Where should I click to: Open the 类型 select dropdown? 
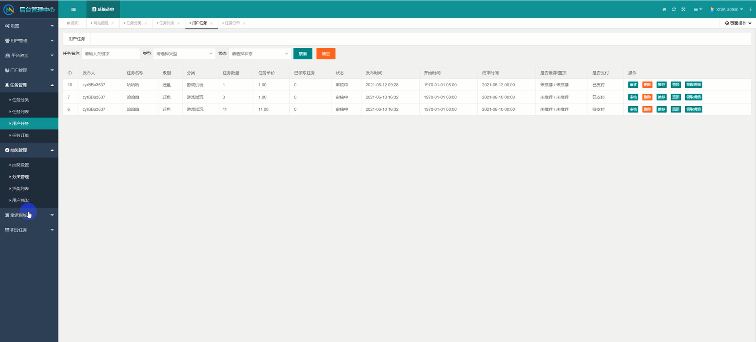click(184, 54)
